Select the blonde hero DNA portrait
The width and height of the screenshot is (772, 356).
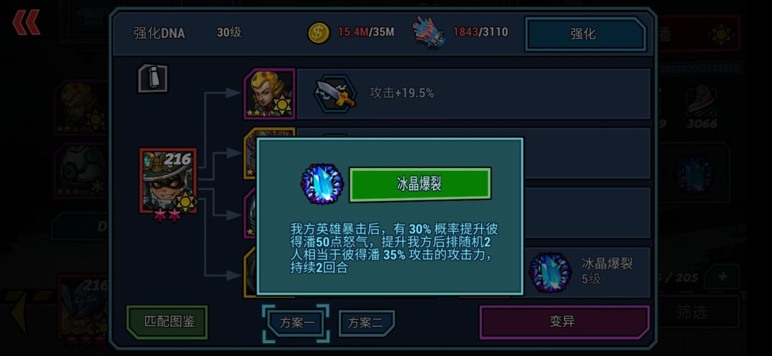coord(269,94)
